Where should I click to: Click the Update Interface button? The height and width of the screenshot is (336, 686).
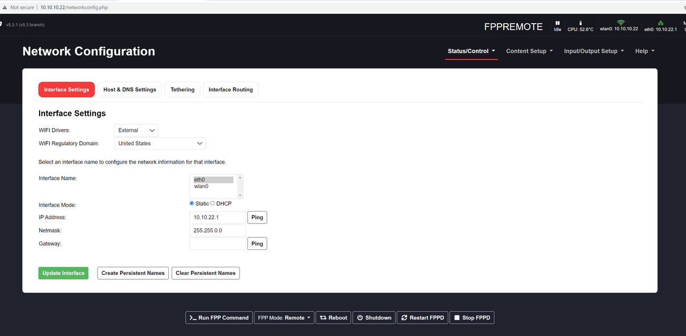(63, 273)
